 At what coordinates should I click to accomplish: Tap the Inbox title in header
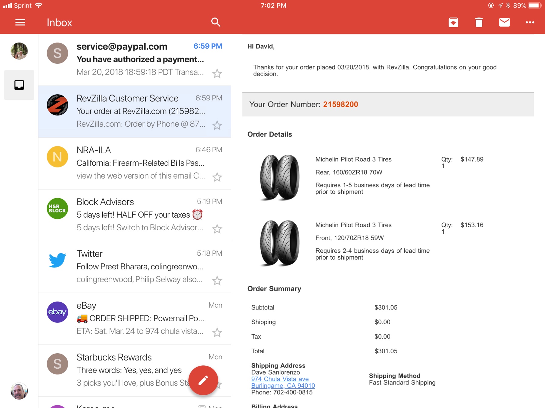click(x=59, y=23)
